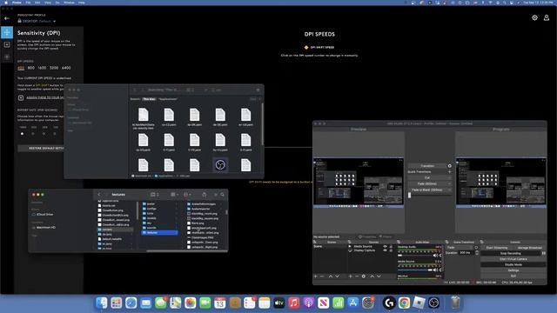557x313 pixels.
Task: Select Macintosh HD in the textures Finder sidebar
Action: coord(46,228)
